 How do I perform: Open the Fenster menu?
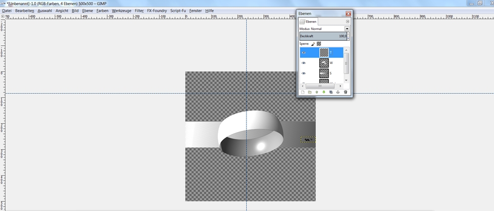click(x=196, y=11)
